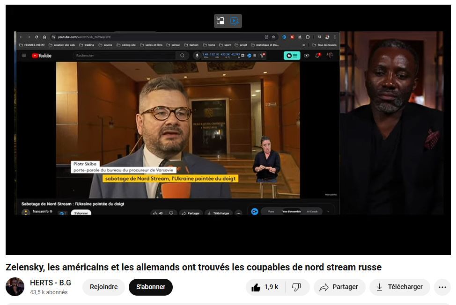456x305 pixels.
Task: In the recorded browser, click the create video icon
Action: tap(307, 56)
